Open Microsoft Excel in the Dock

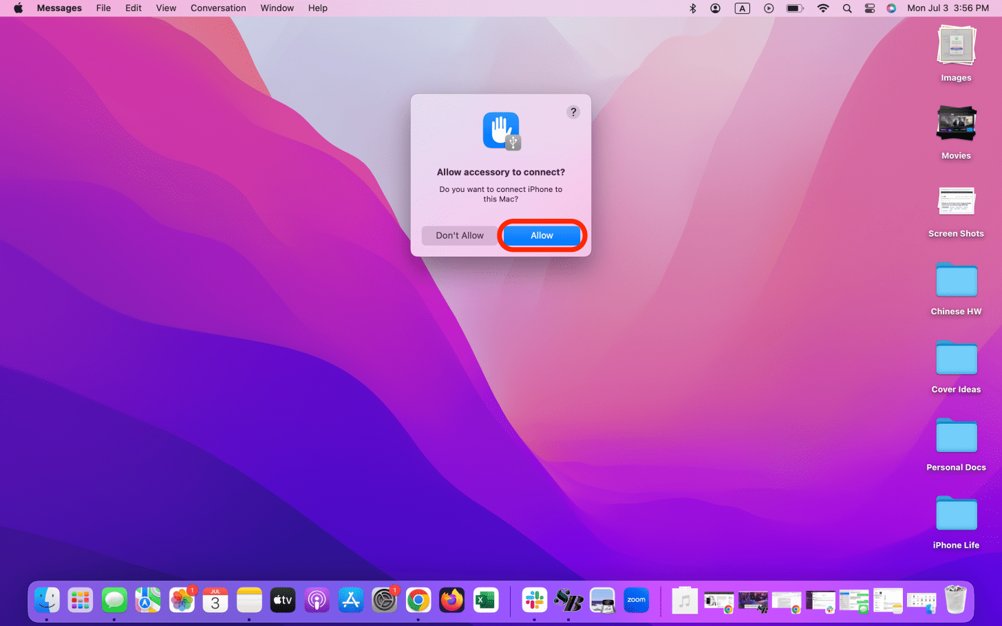(486, 600)
